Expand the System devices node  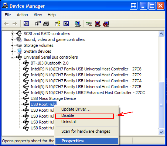coord(12,51)
